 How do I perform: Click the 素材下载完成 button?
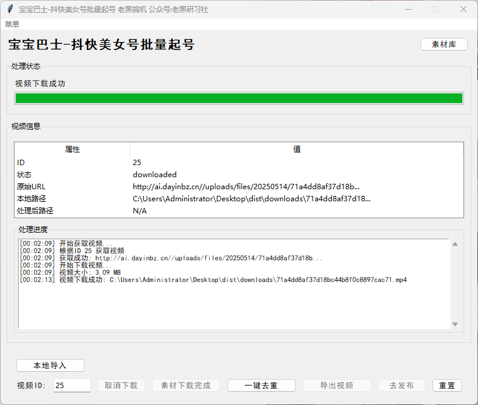(x=185, y=386)
